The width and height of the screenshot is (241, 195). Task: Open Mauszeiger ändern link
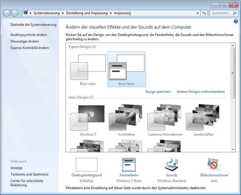pyautogui.click(x=25, y=41)
